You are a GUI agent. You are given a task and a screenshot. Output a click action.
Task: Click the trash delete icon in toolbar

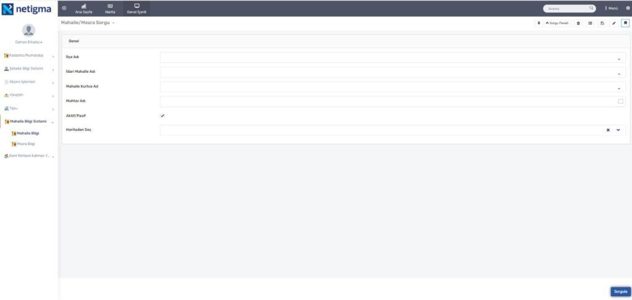578,23
